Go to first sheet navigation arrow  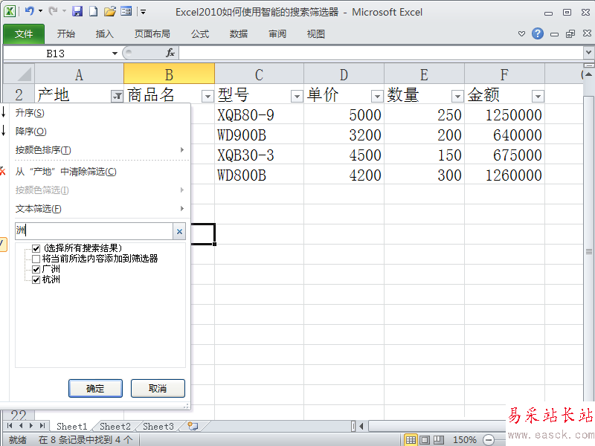click(x=10, y=426)
